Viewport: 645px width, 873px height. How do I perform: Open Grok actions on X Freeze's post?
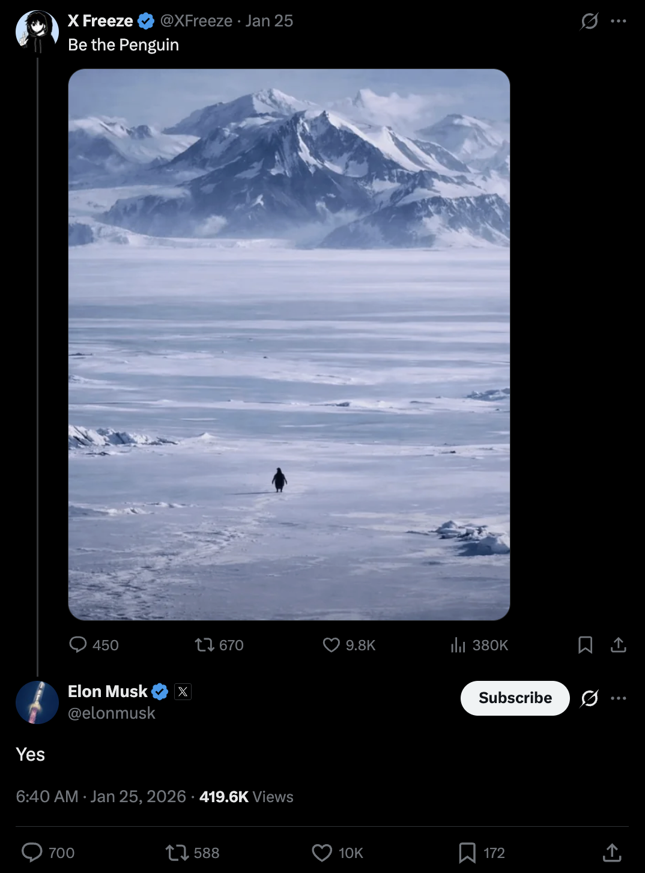[589, 20]
